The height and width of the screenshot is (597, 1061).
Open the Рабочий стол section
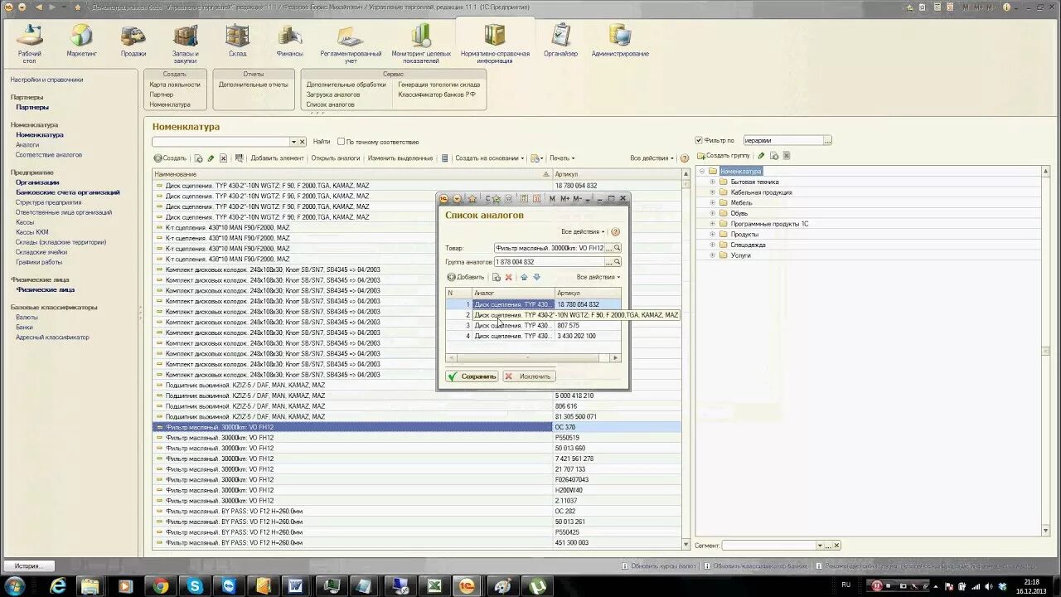[x=30, y=42]
